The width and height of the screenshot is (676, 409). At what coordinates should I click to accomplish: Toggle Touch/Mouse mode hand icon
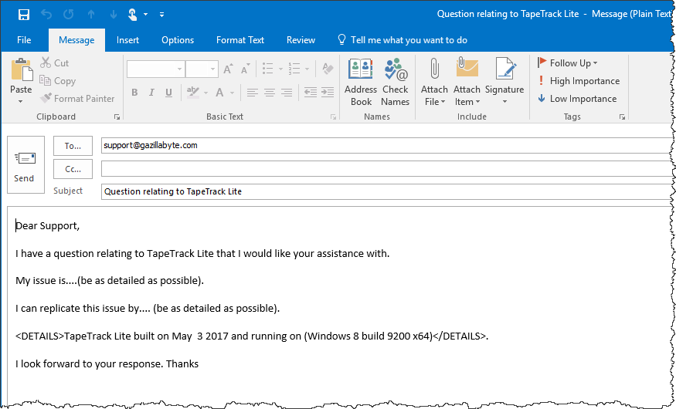(133, 15)
